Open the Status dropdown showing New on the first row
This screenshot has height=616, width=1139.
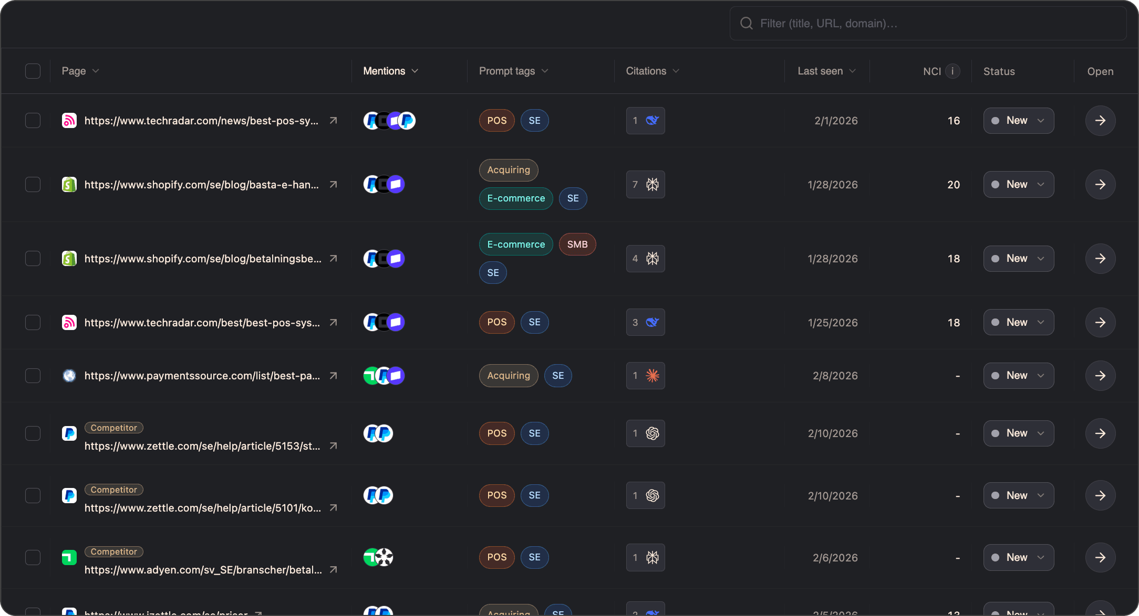pos(1018,120)
